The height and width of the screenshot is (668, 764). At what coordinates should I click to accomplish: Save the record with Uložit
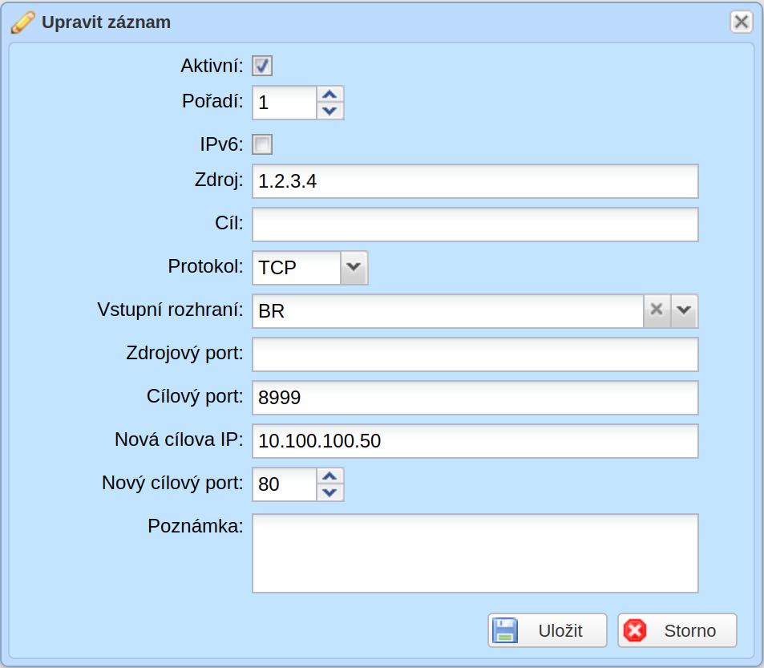(548, 630)
